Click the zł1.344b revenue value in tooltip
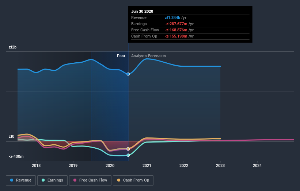The height and width of the screenshot is (191, 300). (172, 17)
